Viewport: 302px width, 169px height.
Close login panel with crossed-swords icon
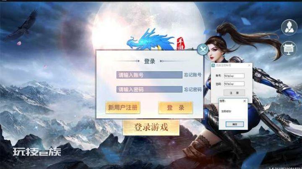coord(203,50)
